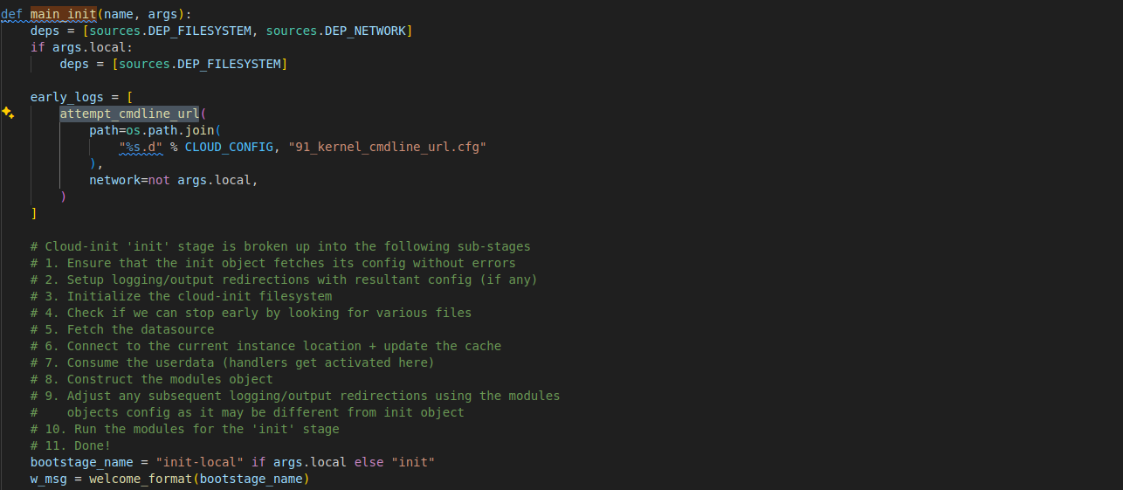Click the "8. Construct the modules object" comment
Image resolution: width=1123 pixels, height=490 pixels.
(x=152, y=379)
